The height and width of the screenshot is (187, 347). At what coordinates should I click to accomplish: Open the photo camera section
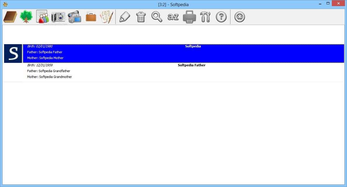pyautogui.click(x=58, y=17)
